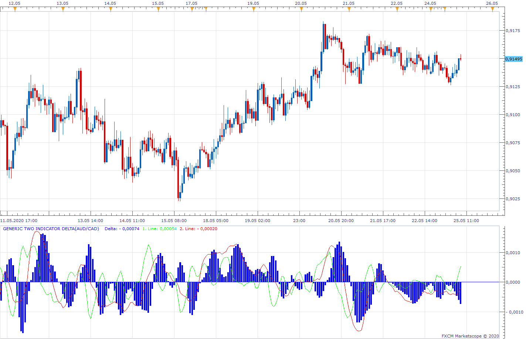Select the orange marker below 15.05
Image resolution: width=526 pixels, height=339 pixels.
158,9
